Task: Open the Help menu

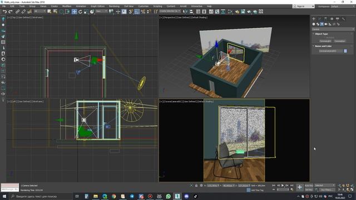Action: [209, 6]
